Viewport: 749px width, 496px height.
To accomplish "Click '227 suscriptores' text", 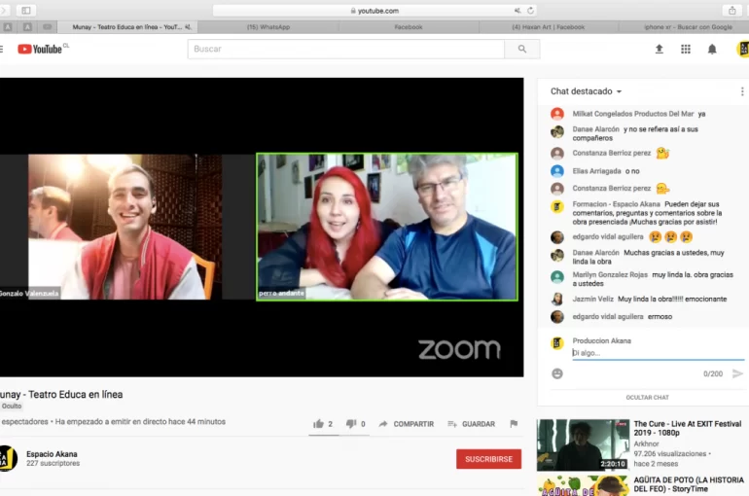I will point(53,464).
